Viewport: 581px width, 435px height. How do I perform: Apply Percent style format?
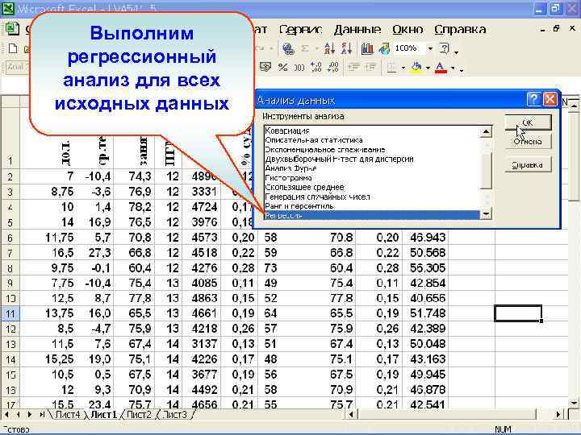coord(283,67)
